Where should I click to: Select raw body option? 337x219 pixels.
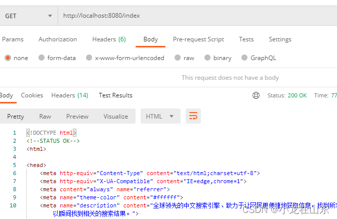point(178,58)
